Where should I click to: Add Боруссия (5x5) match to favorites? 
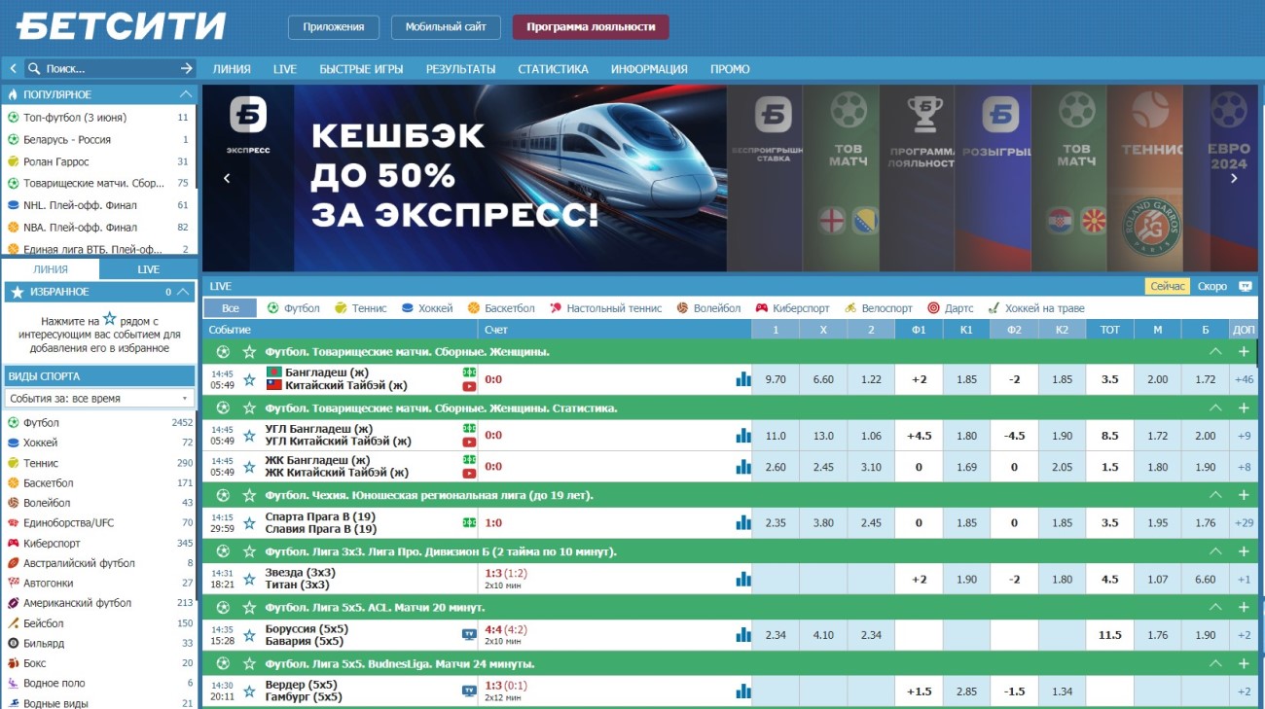coord(249,635)
